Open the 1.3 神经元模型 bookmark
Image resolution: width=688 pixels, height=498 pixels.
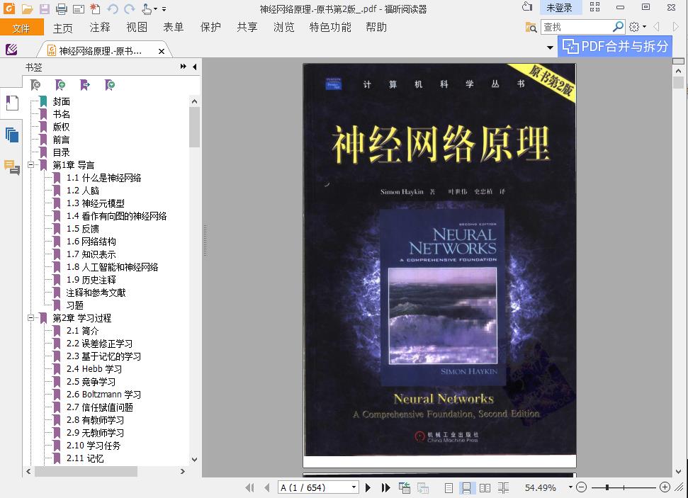pos(95,203)
